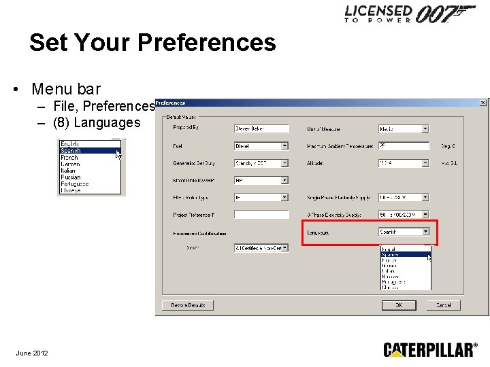490x367 pixels.
Task: Choose Portuguese in the dialog language list
Action: (x=406, y=282)
